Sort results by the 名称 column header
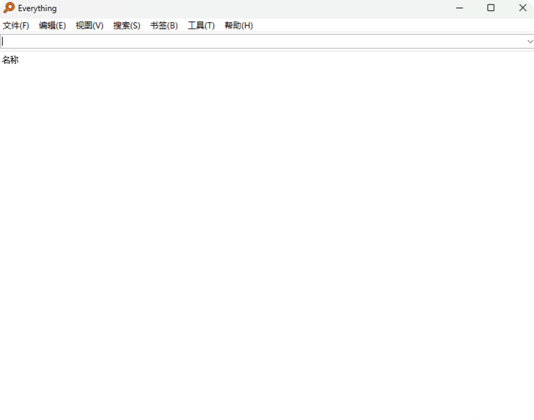 pos(10,60)
